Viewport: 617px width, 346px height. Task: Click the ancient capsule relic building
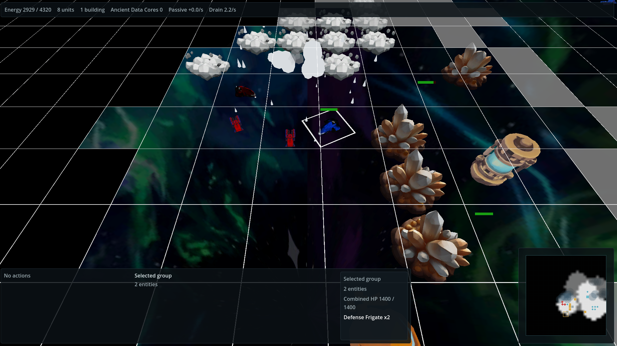click(505, 159)
